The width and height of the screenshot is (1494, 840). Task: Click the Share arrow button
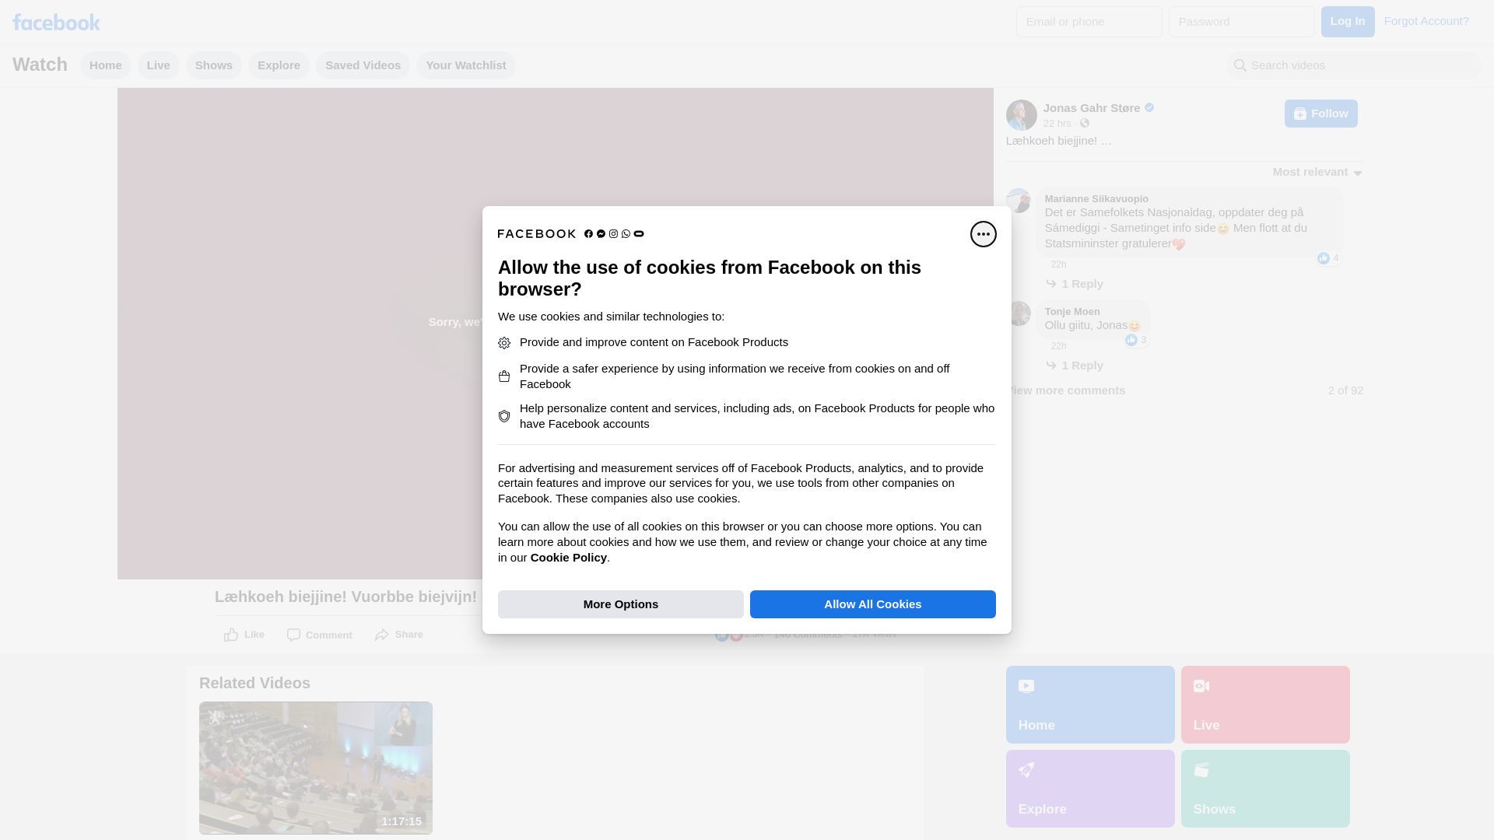[399, 635]
